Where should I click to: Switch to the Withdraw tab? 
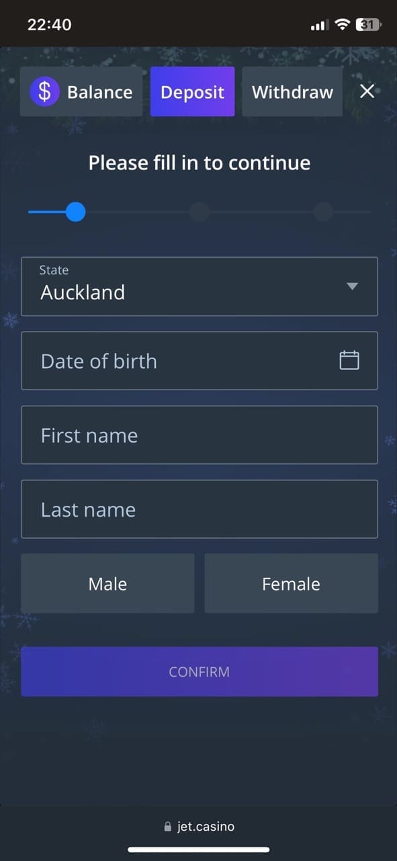292,91
